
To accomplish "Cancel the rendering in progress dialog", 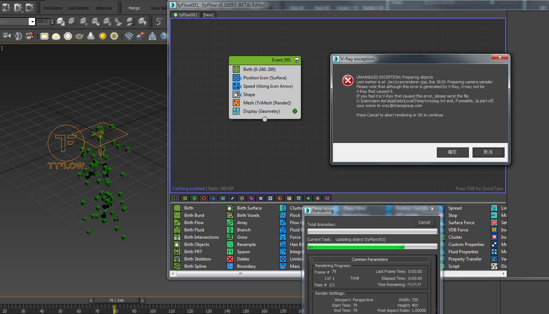I will 424,222.
